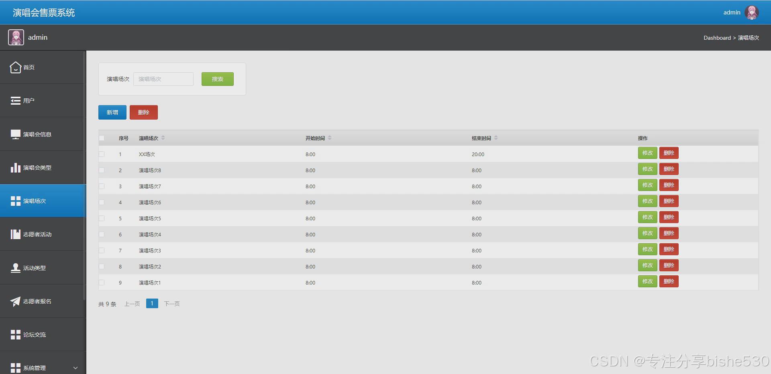Click the Dashboard breadcrumb link
This screenshot has width=771, height=374.
pos(717,38)
